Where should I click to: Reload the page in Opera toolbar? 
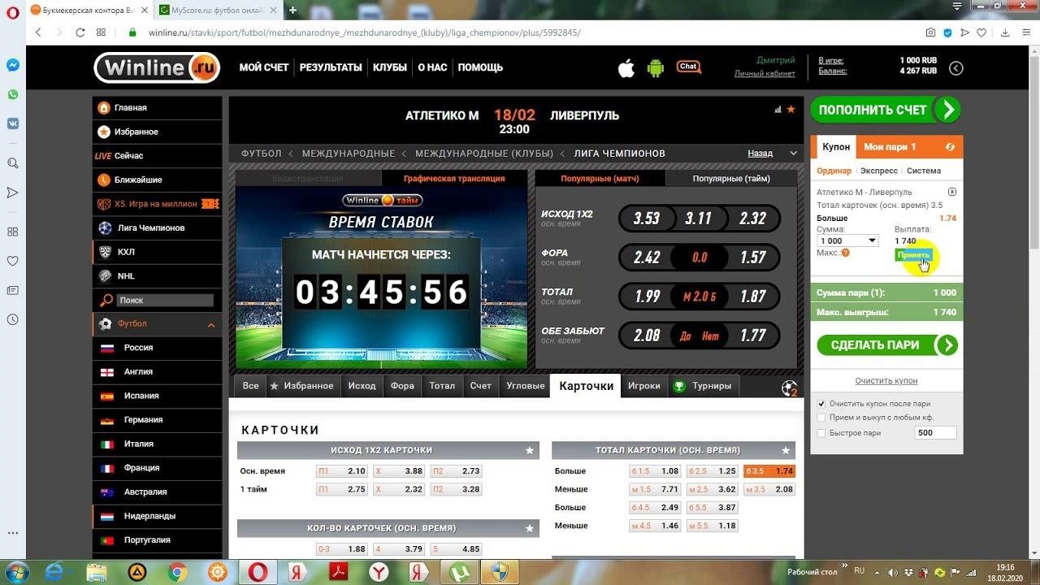[80, 32]
